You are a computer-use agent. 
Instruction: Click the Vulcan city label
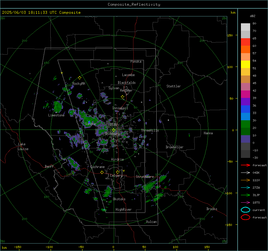click(x=152, y=222)
